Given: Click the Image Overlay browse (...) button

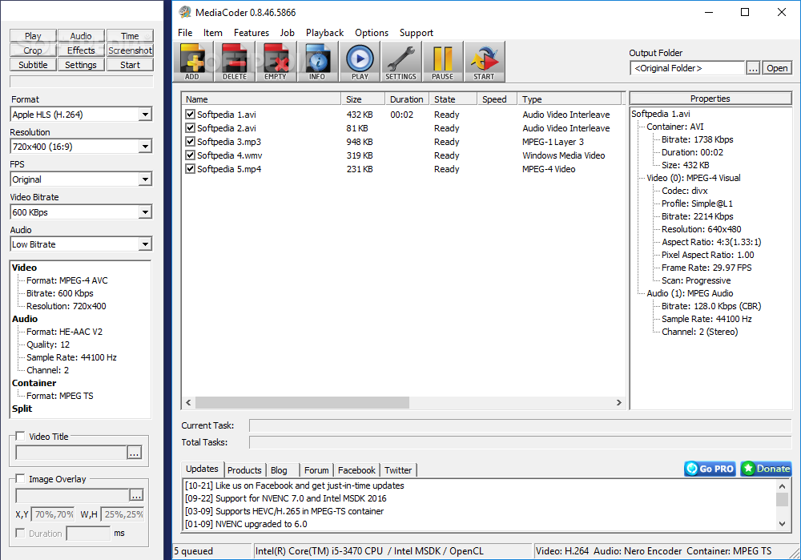Looking at the screenshot, I should point(136,494).
